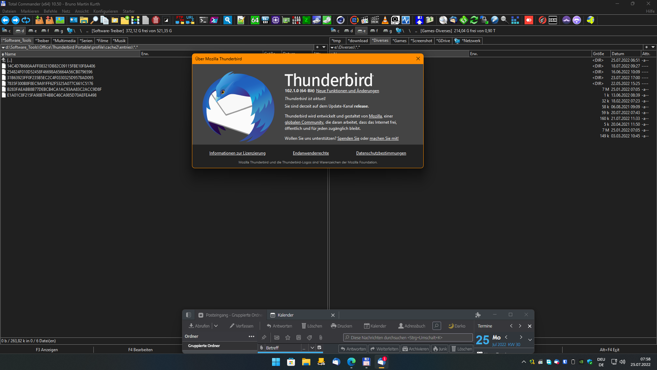Screen dimensions: 657x370
Task: Click the refresh arrows toolbar icon
Action: [26, 20]
